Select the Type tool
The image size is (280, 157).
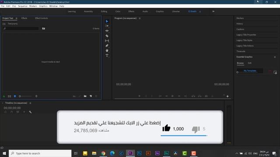tap(107, 55)
